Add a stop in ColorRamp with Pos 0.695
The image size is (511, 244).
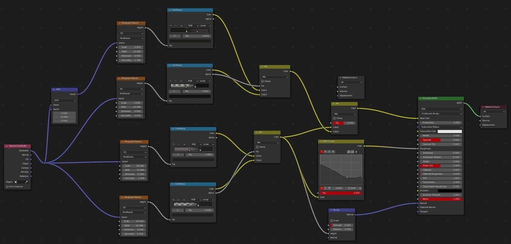(174, 144)
